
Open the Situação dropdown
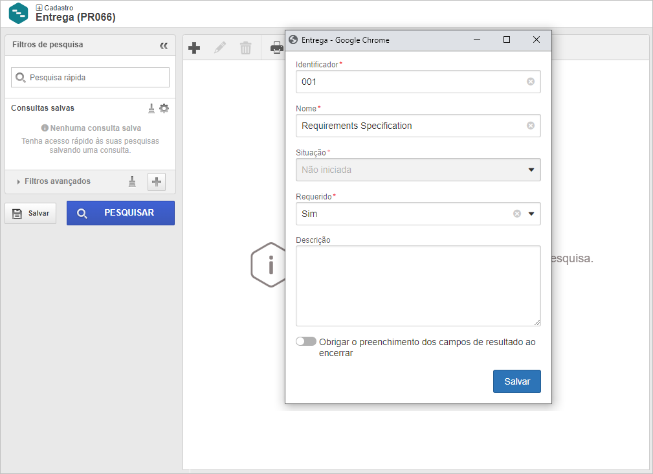[x=418, y=170]
